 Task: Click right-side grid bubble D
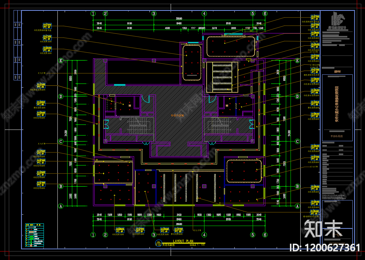(297, 96)
